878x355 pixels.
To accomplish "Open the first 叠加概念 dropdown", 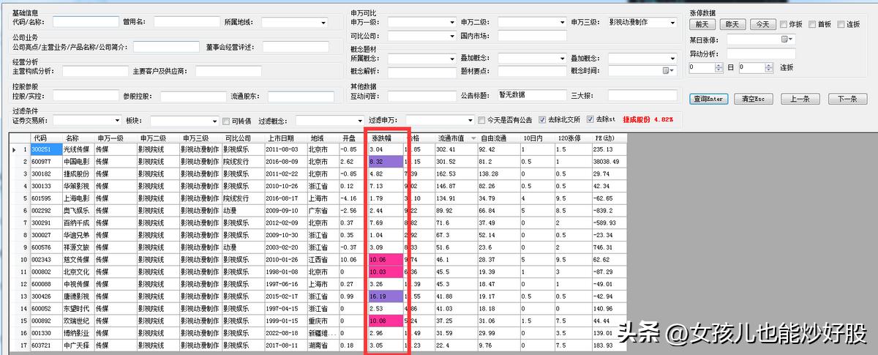I will pos(561,58).
